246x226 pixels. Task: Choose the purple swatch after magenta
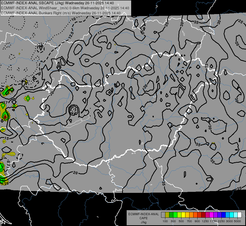[216, 215]
